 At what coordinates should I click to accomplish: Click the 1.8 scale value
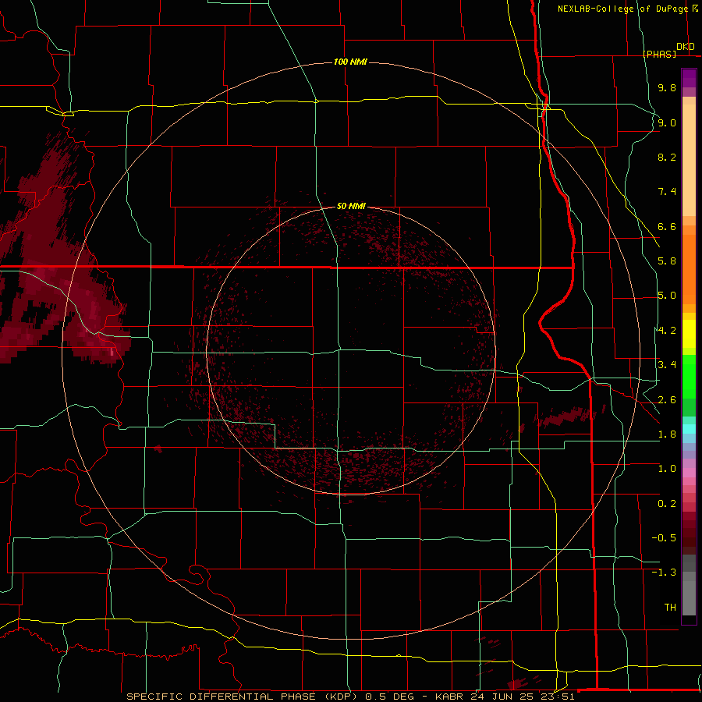[667, 434]
